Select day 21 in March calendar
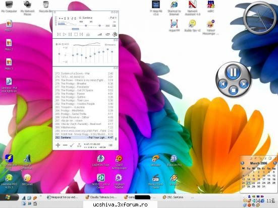This screenshot has width=278, height=208. point(249,183)
